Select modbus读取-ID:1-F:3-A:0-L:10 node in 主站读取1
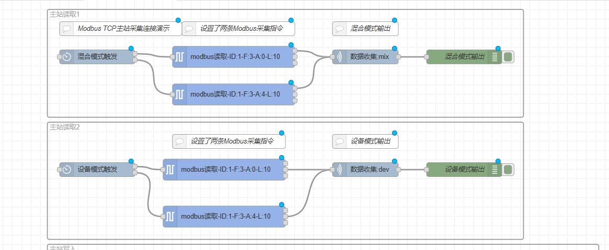The width and height of the screenshot is (609, 250). pos(234,57)
